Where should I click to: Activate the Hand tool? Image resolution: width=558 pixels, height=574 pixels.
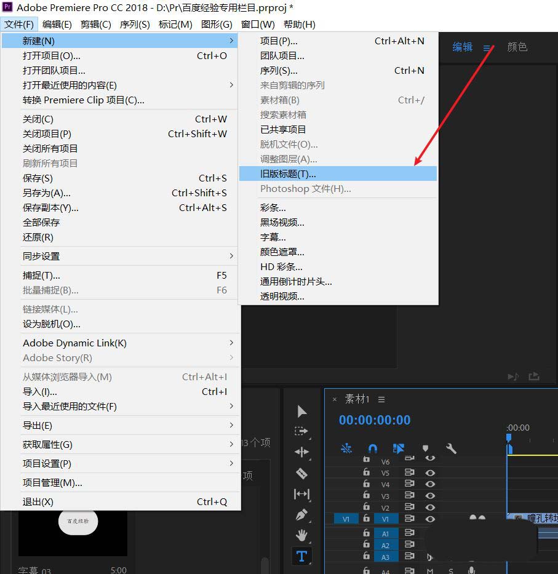(301, 535)
